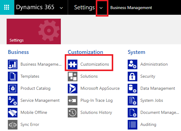
Task: Select Business Management breadcrumb in top bar
Action: tap(131, 8)
